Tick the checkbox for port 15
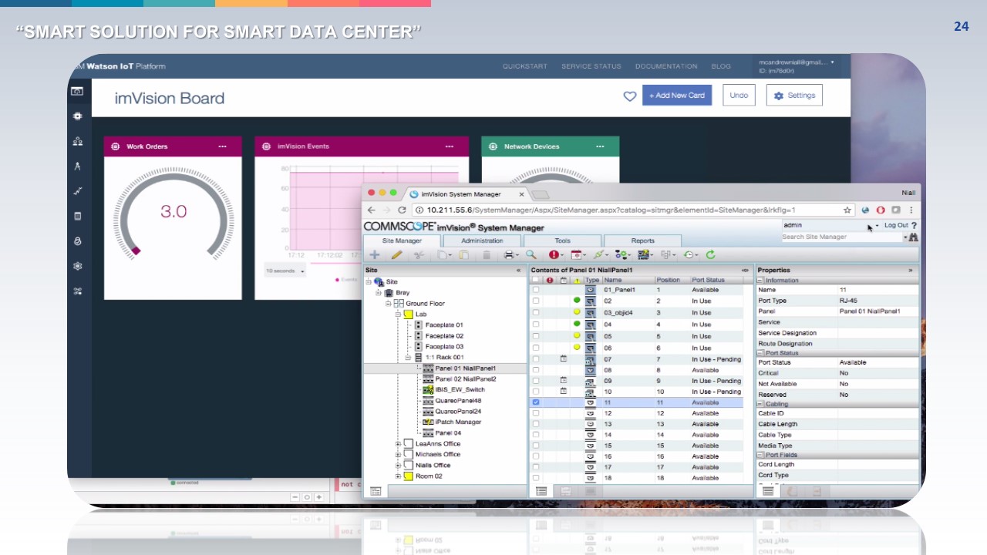Image resolution: width=987 pixels, height=555 pixels. (536, 446)
